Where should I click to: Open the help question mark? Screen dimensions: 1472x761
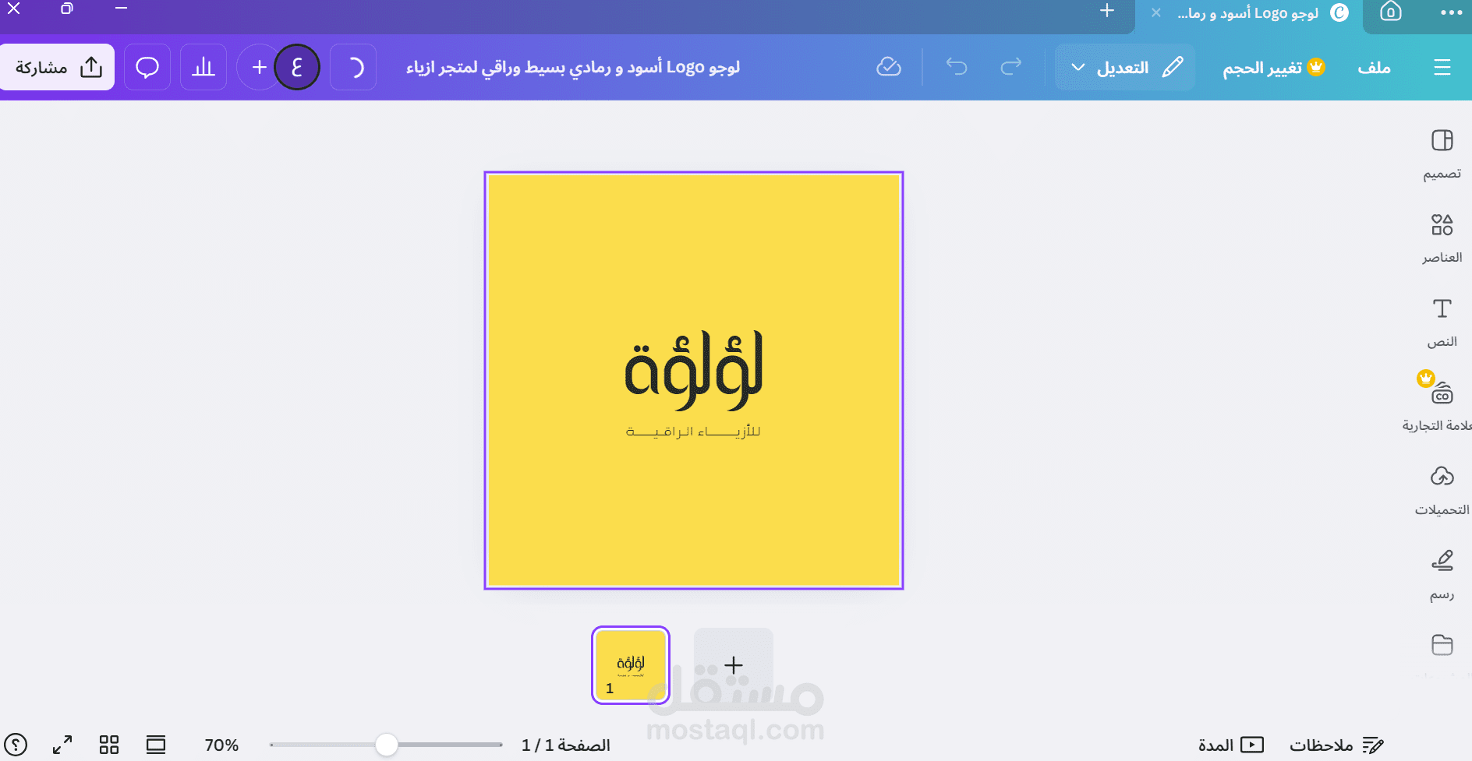(x=16, y=745)
